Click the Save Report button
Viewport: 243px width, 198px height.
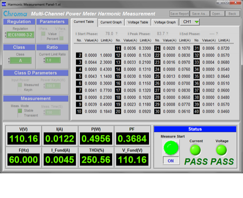pyautogui.click(x=179, y=14)
